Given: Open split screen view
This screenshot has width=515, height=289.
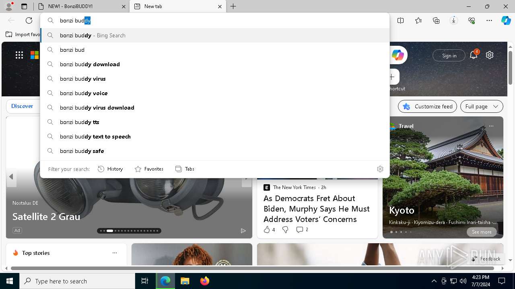Looking at the screenshot, I should 400,20.
